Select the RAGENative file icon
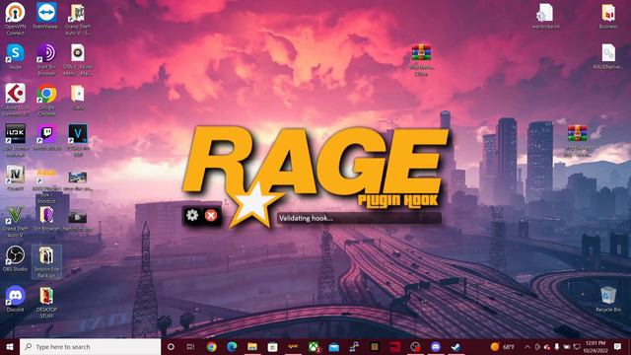The height and width of the screenshot is (355, 631). (608, 57)
